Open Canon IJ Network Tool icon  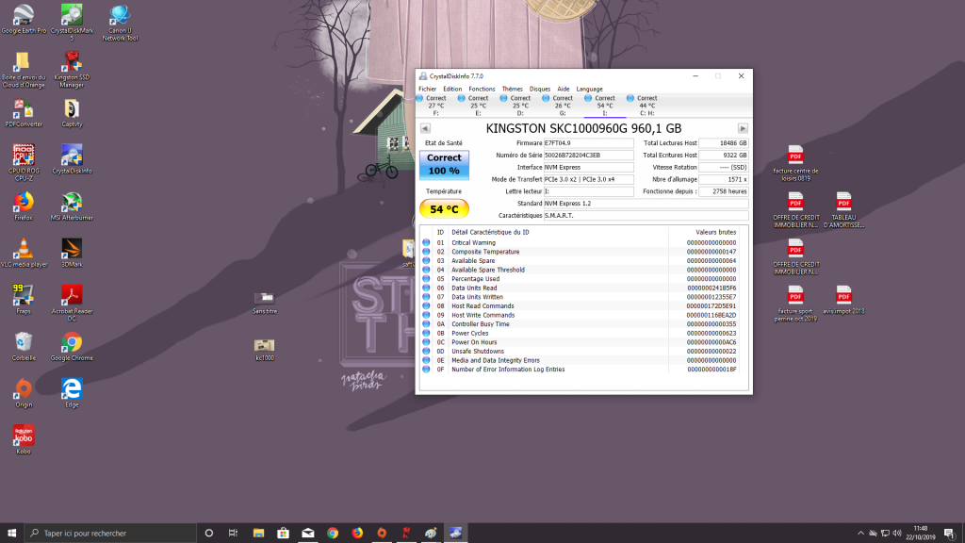click(x=120, y=22)
